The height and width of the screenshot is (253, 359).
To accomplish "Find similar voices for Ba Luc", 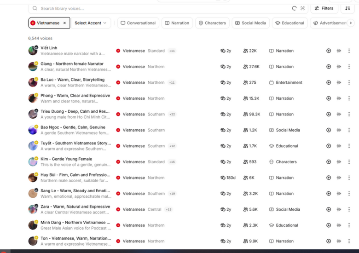I will pos(339,82).
